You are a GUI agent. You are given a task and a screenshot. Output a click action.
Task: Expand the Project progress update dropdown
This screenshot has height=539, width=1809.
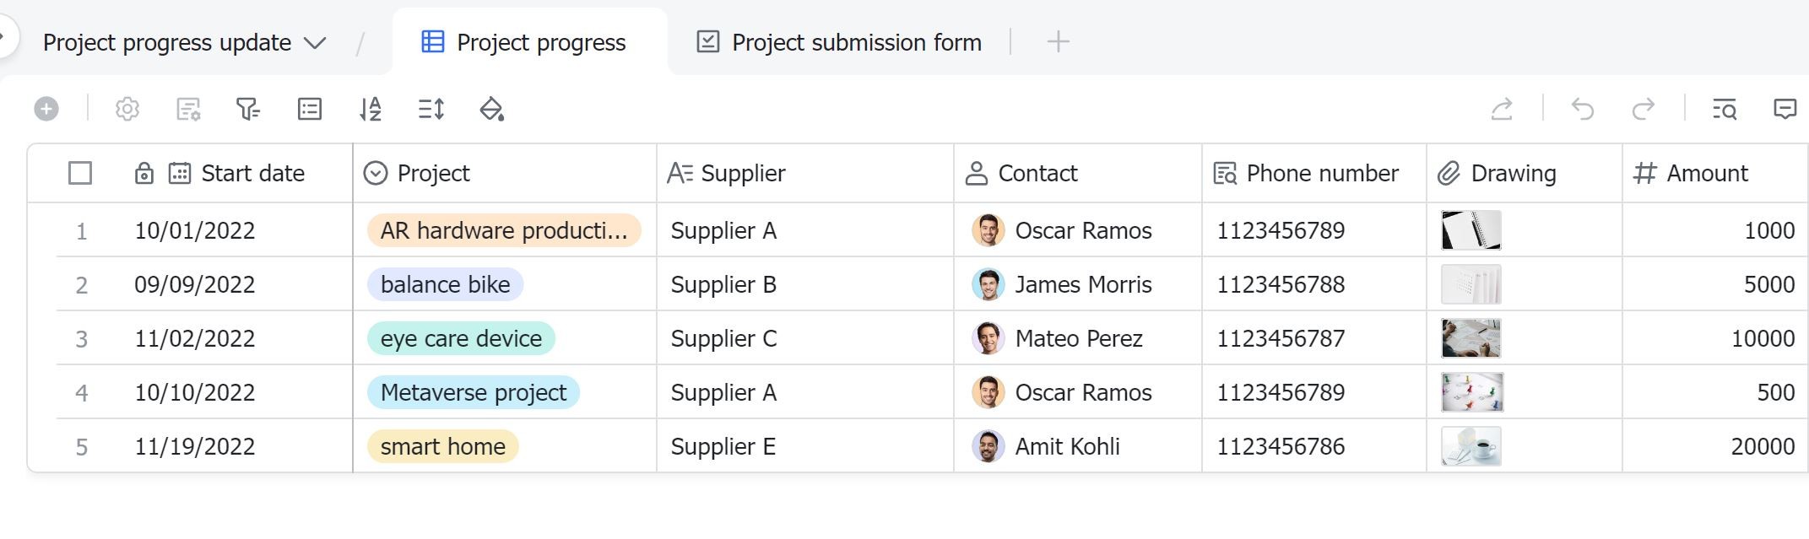315,43
